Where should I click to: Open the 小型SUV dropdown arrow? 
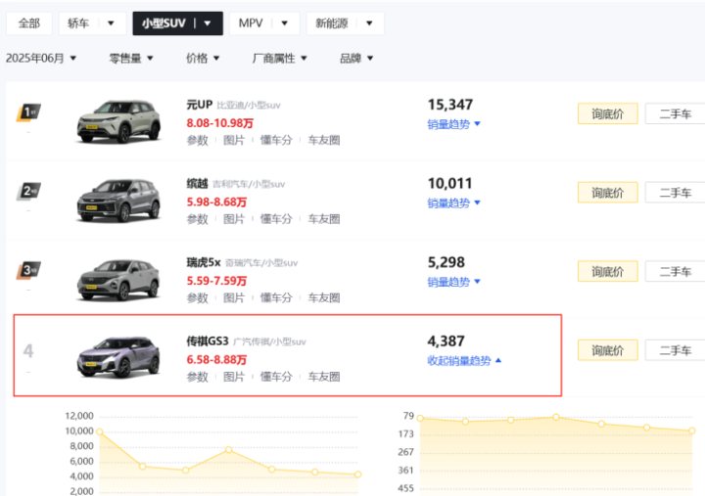click(208, 23)
